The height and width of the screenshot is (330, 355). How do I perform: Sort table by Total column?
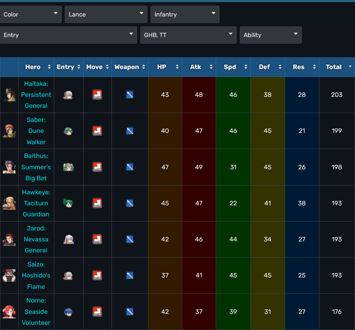337,67
